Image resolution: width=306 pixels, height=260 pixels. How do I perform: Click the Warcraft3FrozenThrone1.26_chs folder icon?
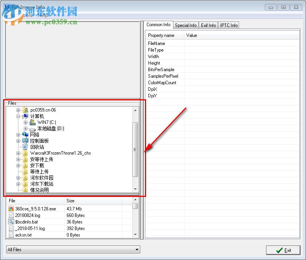tap(25, 153)
